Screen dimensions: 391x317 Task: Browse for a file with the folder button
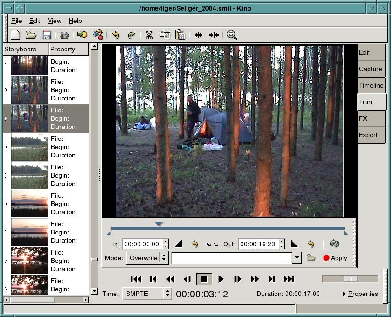[x=311, y=258]
